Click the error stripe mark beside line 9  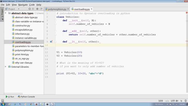(187, 41)
